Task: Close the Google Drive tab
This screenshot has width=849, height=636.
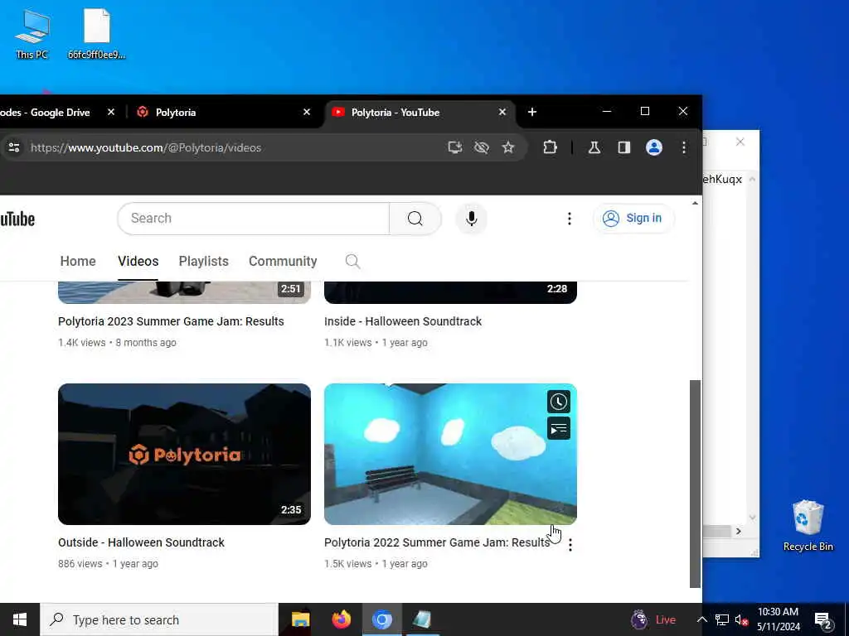Action: pos(111,112)
